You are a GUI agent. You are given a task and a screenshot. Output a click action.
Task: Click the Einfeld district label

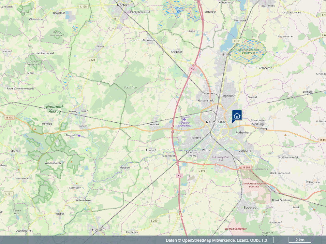[227, 55]
